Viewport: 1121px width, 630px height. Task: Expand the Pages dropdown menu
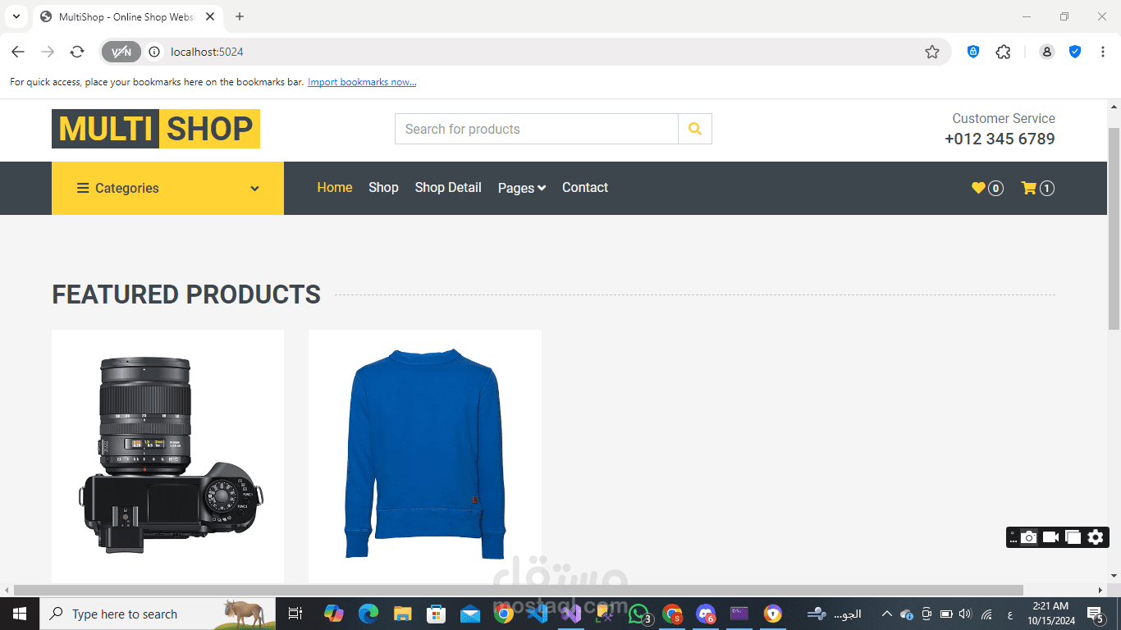(522, 188)
